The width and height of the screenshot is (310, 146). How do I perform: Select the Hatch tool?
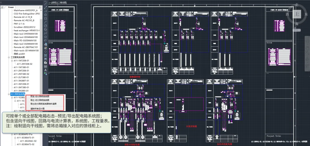pos(45,55)
